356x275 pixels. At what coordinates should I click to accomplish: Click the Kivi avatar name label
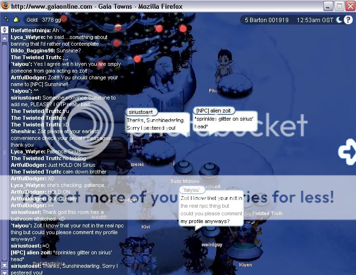pos(146,226)
